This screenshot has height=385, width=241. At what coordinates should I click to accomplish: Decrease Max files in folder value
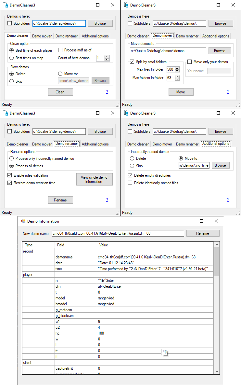click(177, 71)
